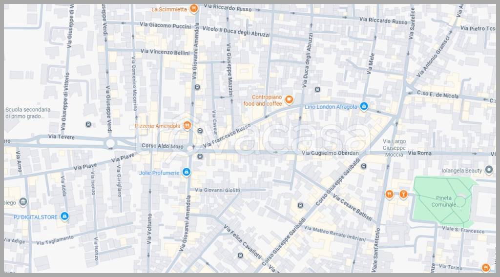Image resolution: width=500 pixels, height=277 pixels.
Task: Select the Contropiano food and coffee text label
Action: [263, 100]
